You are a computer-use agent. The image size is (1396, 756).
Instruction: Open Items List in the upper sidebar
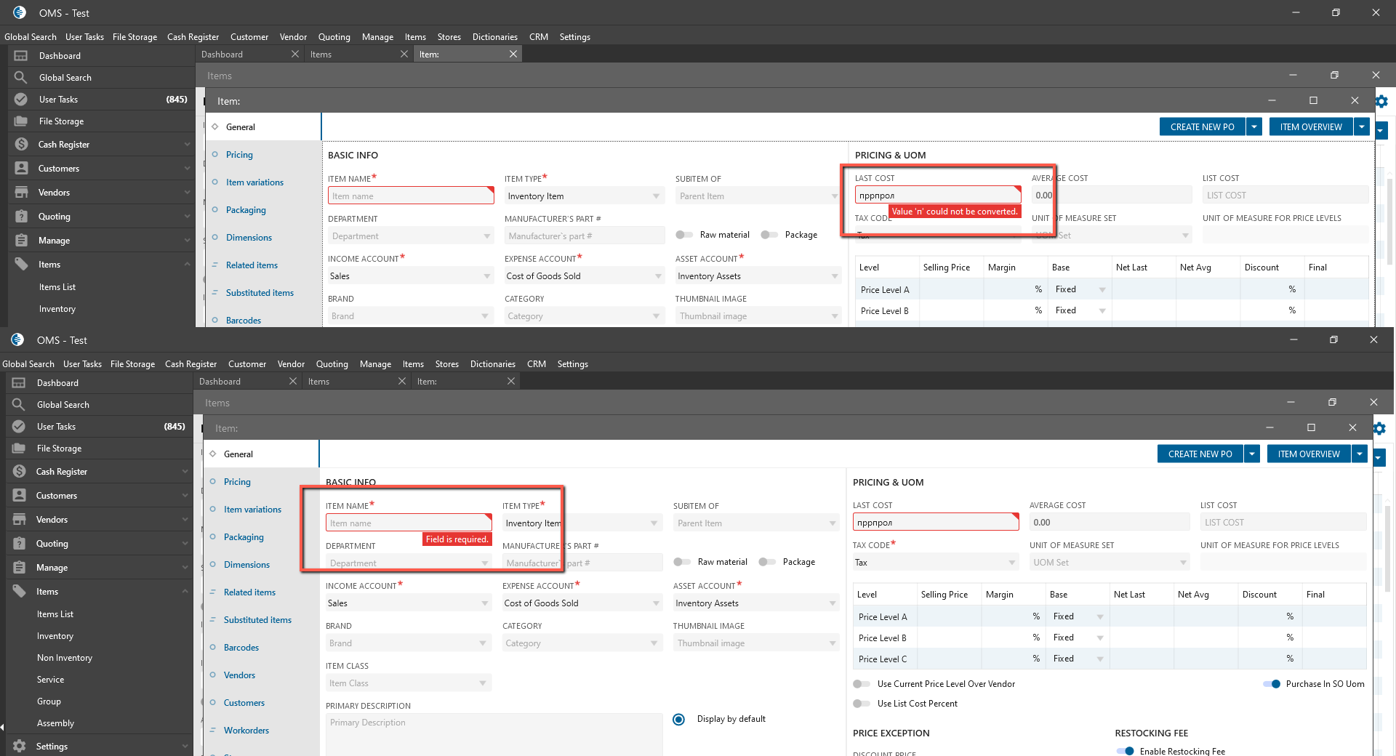coord(57,287)
